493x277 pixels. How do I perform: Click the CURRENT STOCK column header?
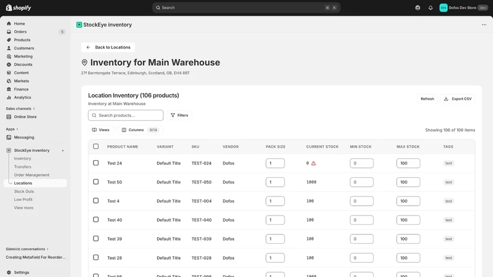pyautogui.click(x=322, y=147)
